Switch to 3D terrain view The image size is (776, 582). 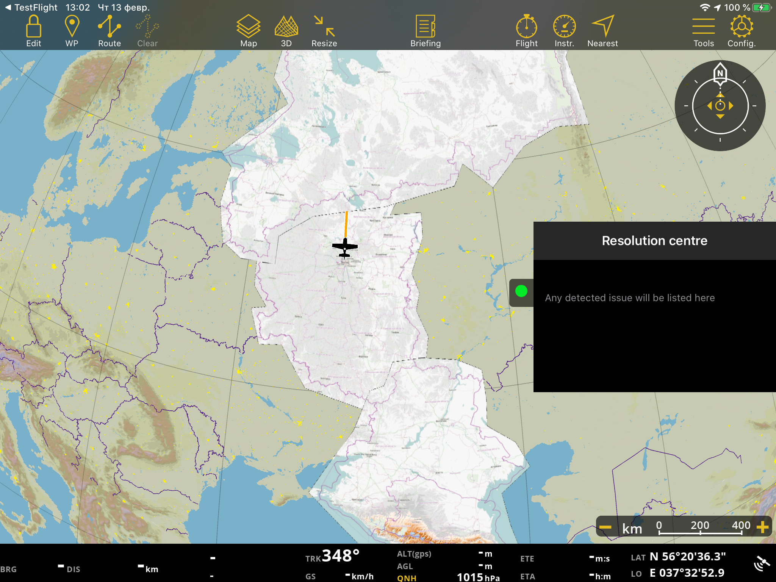click(x=286, y=31)
